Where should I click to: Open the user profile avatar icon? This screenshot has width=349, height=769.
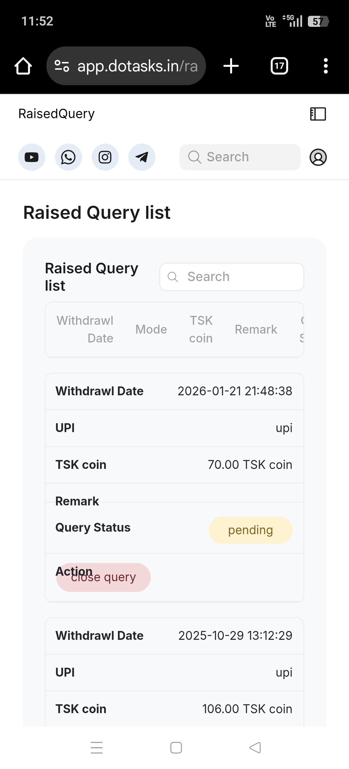[318, 157]
